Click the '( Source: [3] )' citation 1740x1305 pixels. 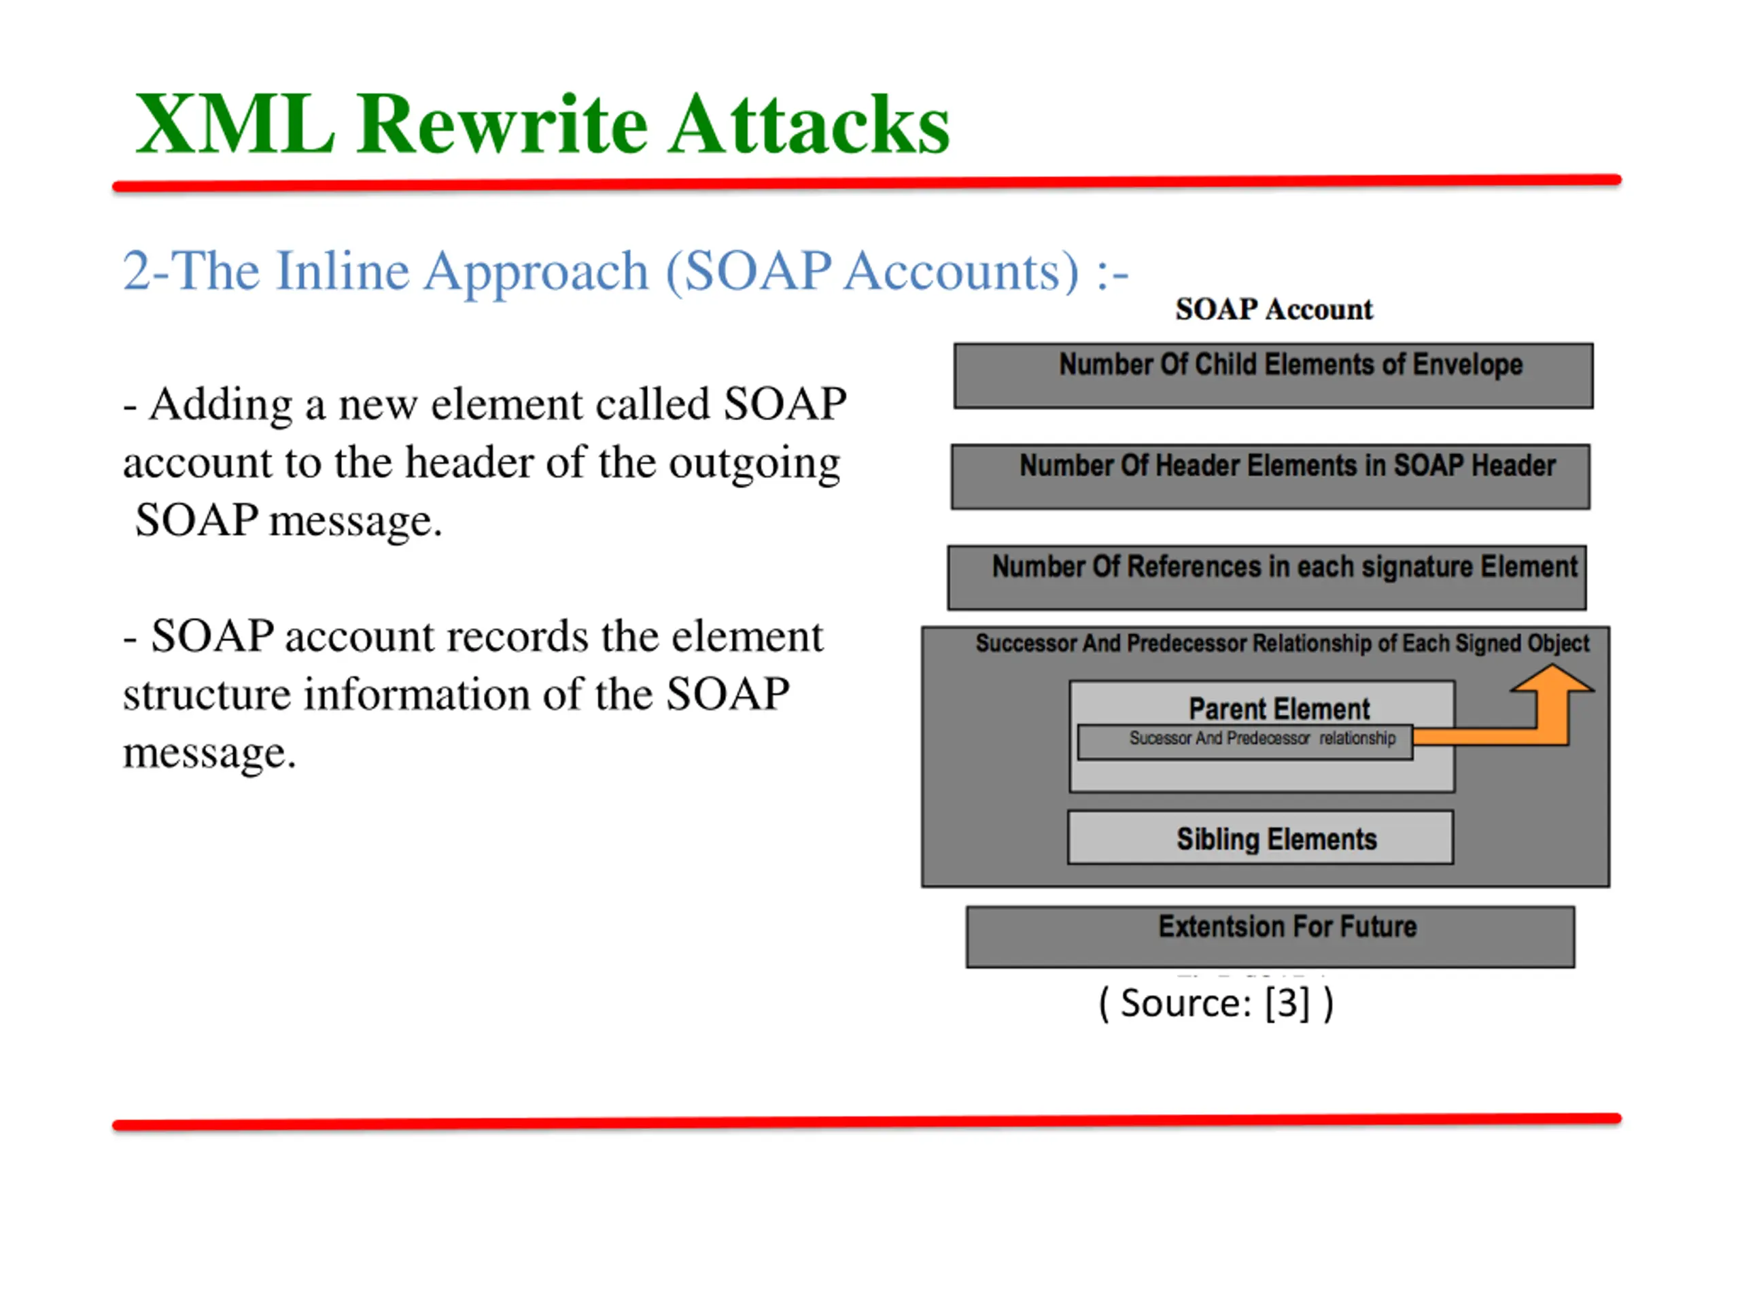1215,1003
